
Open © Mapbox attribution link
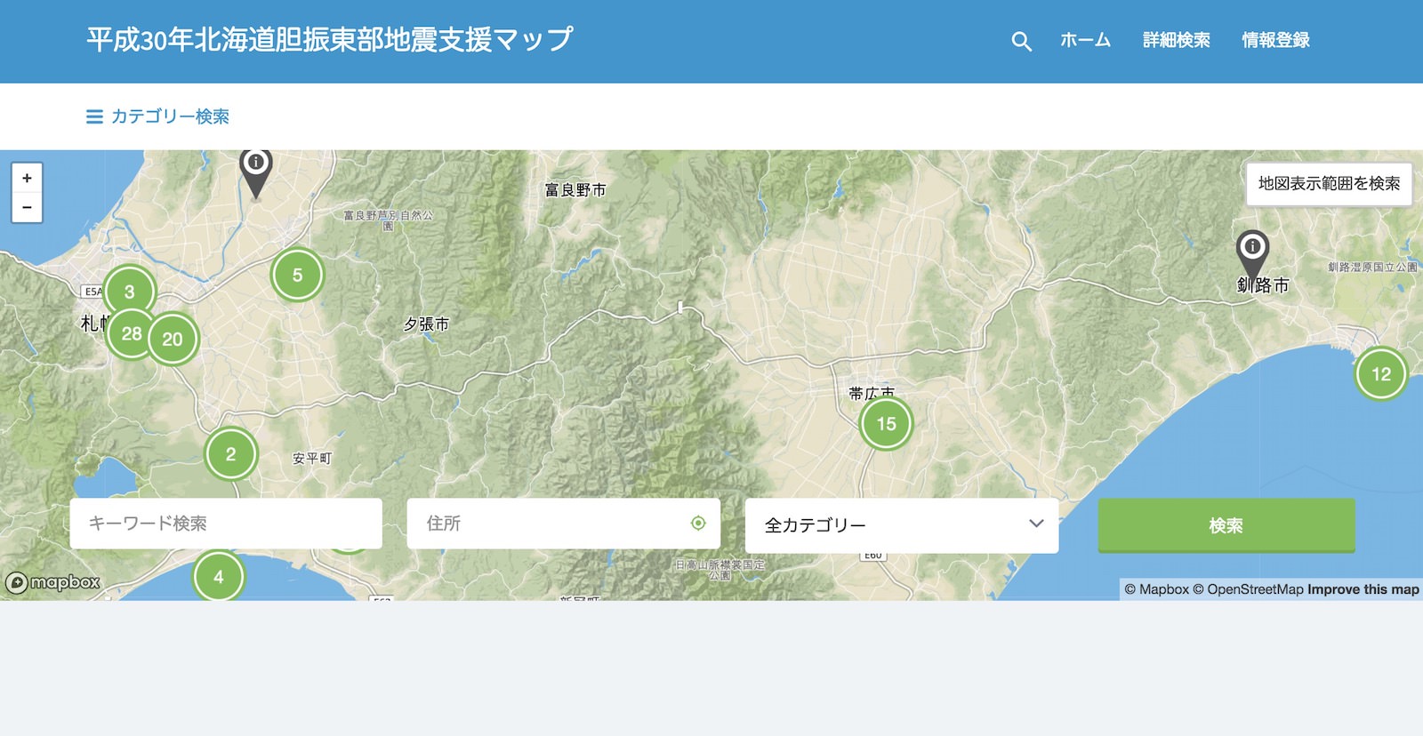(1156, 589)
